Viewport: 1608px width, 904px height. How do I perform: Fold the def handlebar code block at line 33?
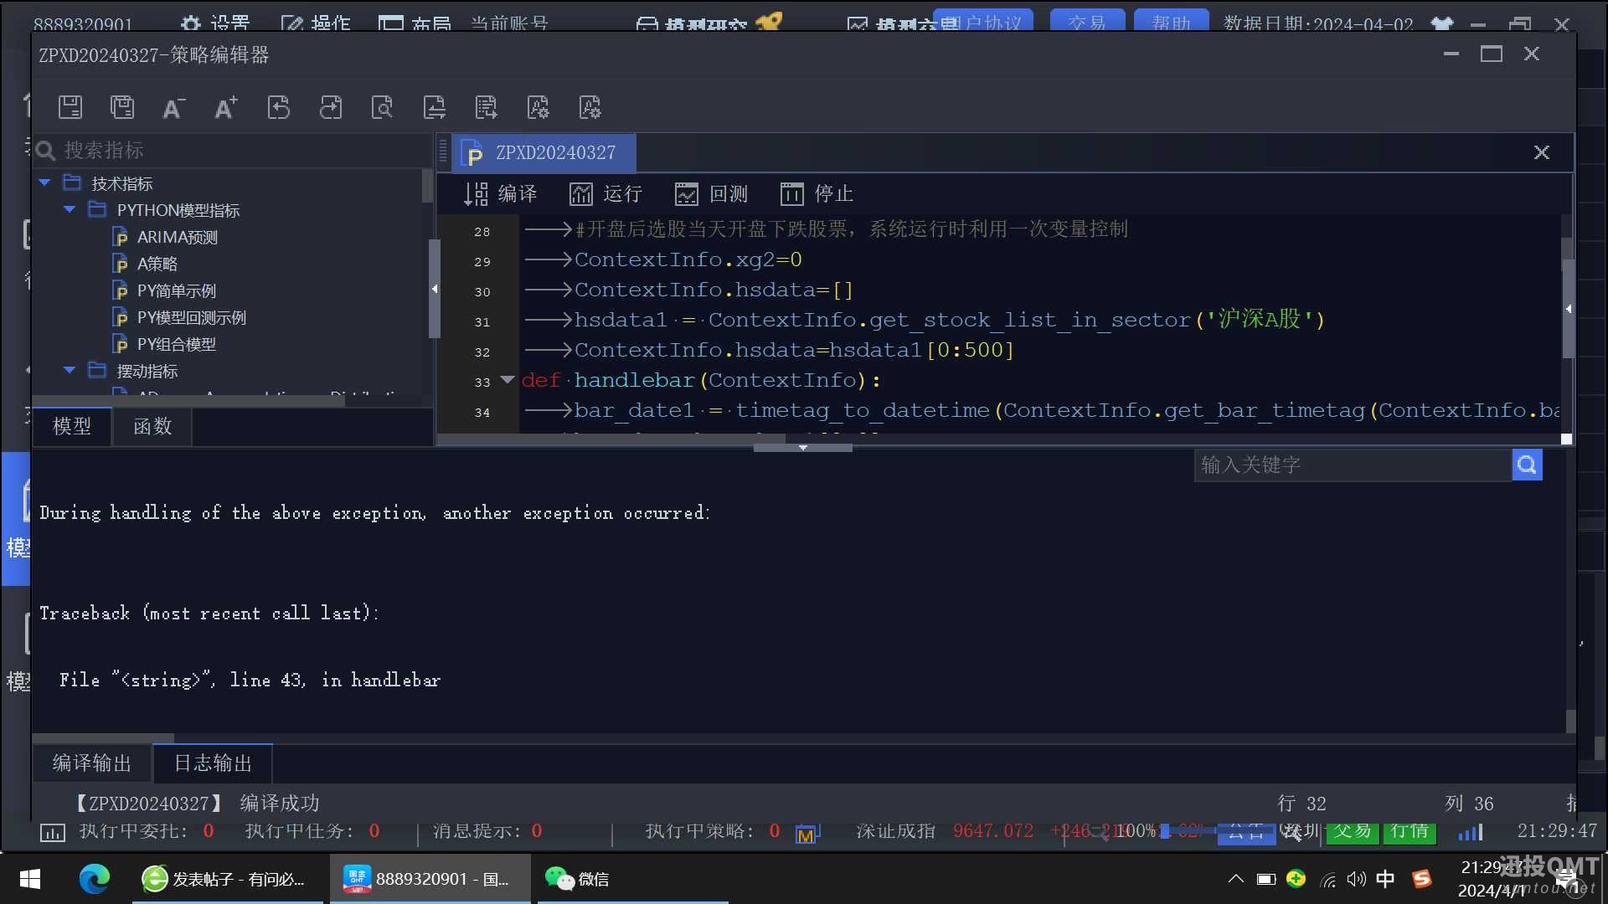507,380
